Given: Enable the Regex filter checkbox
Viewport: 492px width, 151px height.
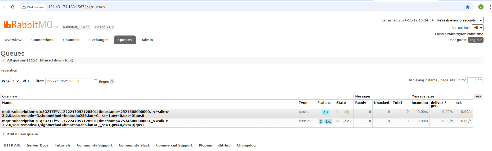Looking at the screenshot, I should coord(96,81).
